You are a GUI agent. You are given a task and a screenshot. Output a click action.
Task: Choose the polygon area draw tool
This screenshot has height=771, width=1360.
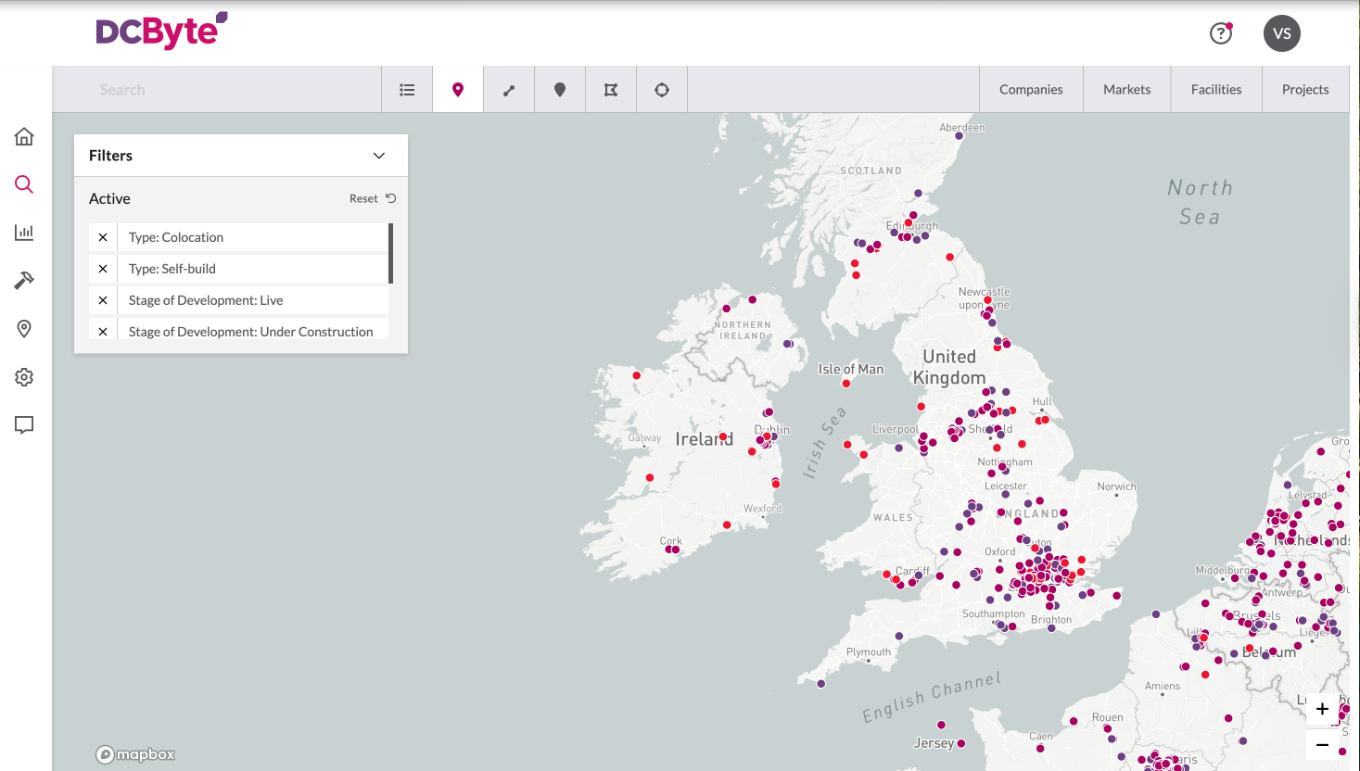tap(611, 90)
